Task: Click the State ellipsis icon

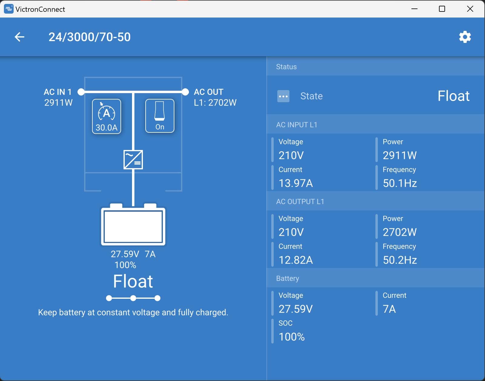Action: point(283,96)
